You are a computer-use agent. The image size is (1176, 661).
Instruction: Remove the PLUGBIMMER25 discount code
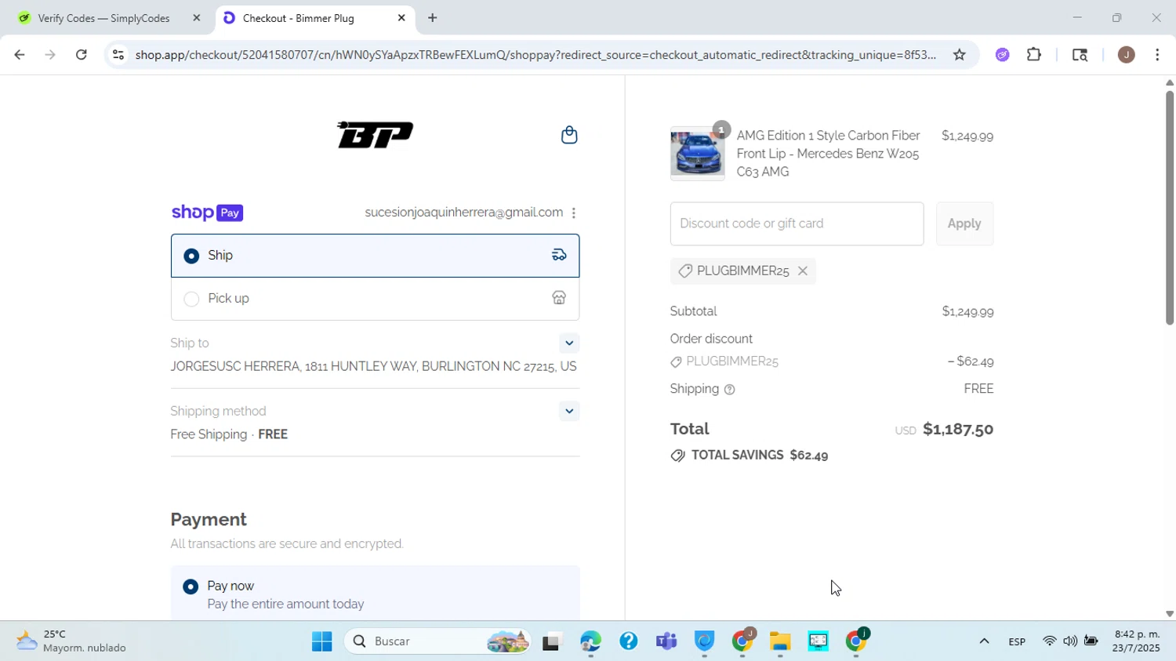coord(802,271)
